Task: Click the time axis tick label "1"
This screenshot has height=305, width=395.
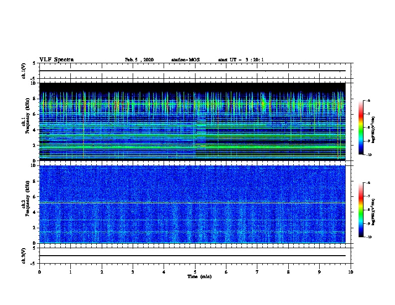Action: [70, 272]
